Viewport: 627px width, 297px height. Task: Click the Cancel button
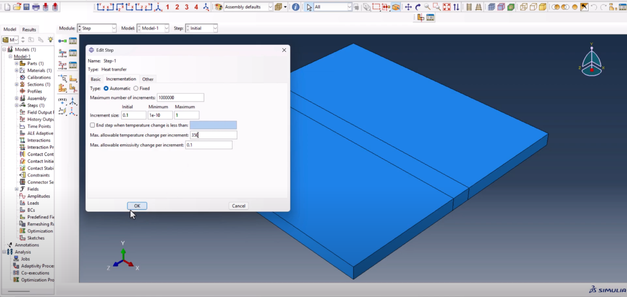238,206
